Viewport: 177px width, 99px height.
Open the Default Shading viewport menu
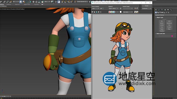pyautogui.click(x=20, y=9)
